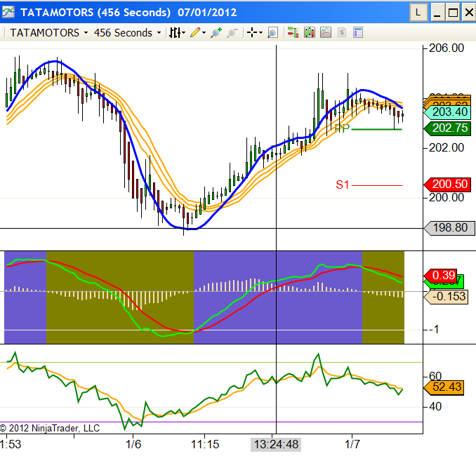Click the 202.00 price axis label
The width and height of the screenshot is (476, 456).
(x=447, y=148)
